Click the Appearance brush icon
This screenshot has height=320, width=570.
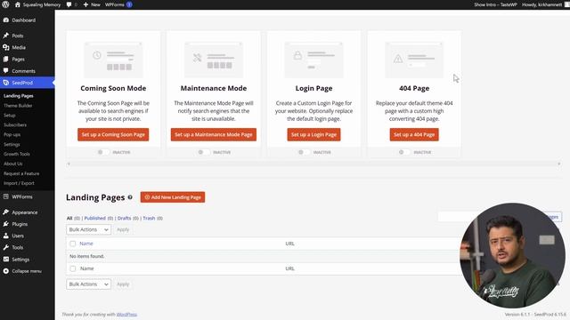[x=6, y=212]
